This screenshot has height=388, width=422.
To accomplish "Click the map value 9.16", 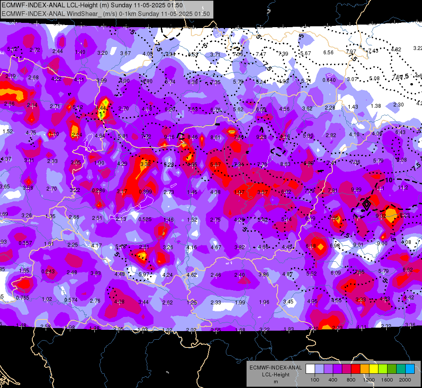I will point(169,137).
